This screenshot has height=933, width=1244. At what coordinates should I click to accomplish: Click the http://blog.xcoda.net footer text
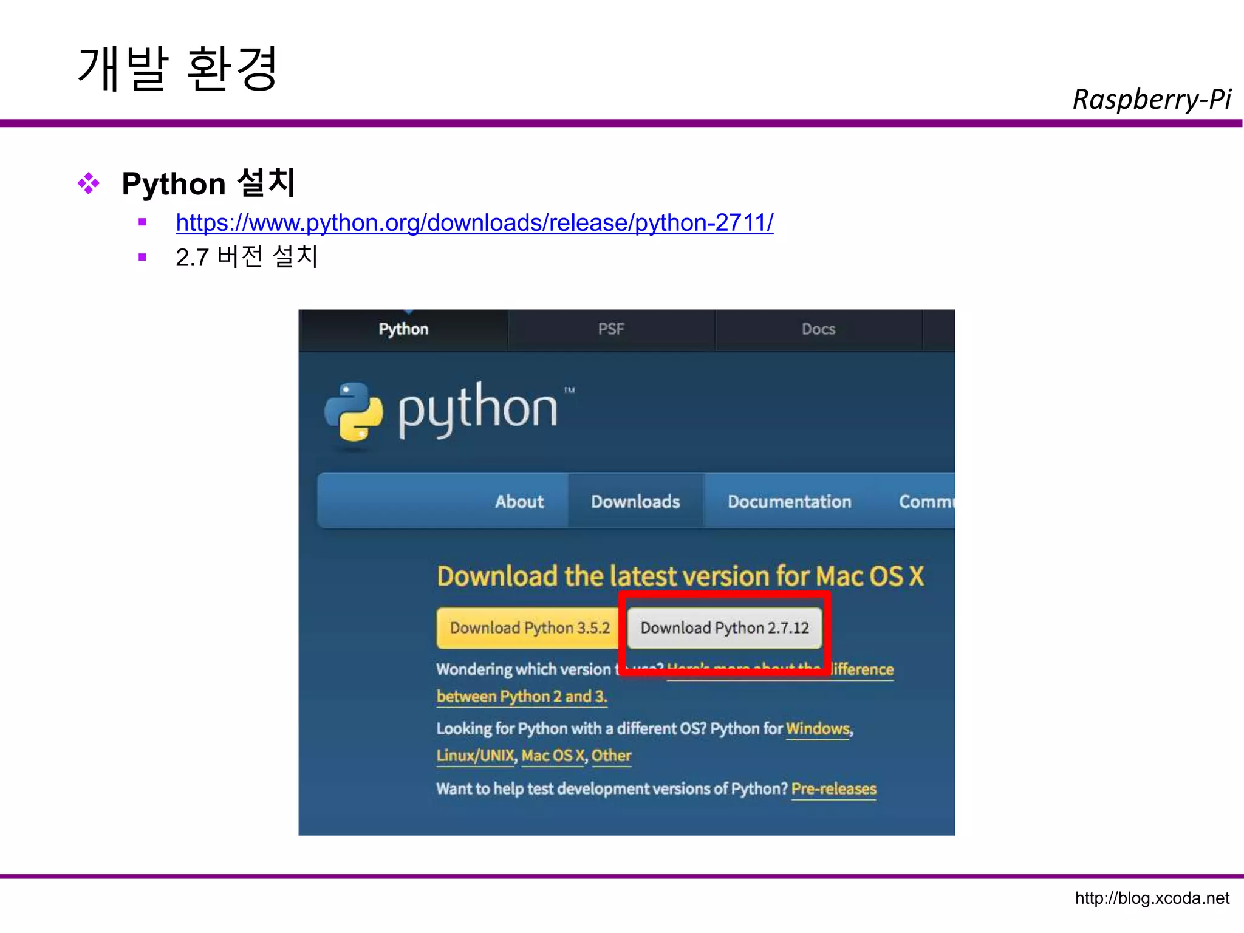click(1152, 898)
